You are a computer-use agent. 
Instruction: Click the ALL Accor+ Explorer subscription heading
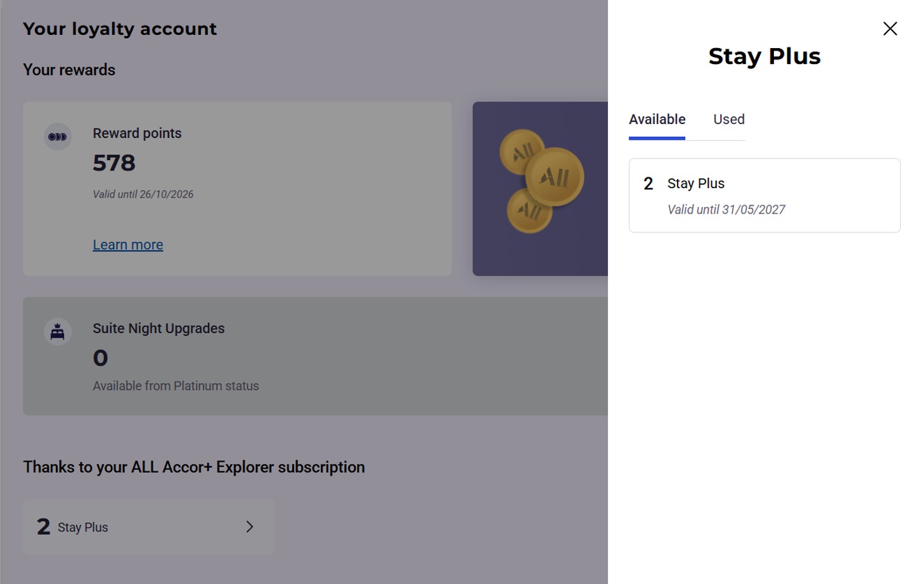coord(194,467)
